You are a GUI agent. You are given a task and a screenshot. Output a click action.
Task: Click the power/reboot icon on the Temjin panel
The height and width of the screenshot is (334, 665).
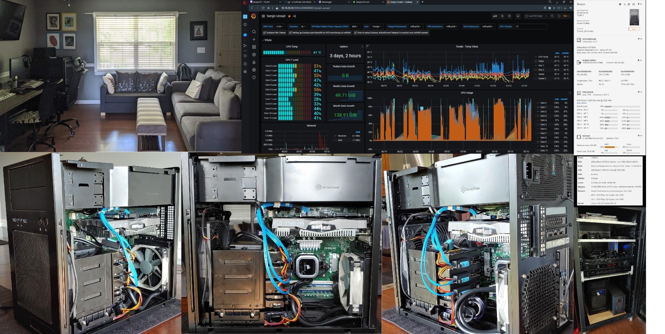pos(634,4)
